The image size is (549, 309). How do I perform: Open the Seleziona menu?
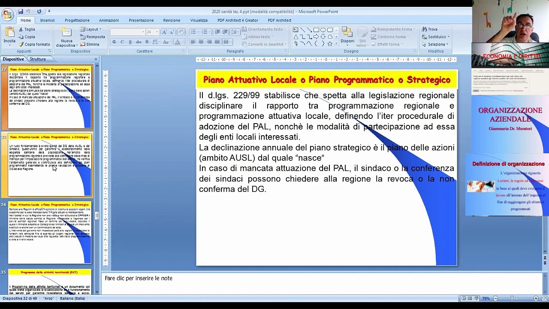click(x=435, y=44)
